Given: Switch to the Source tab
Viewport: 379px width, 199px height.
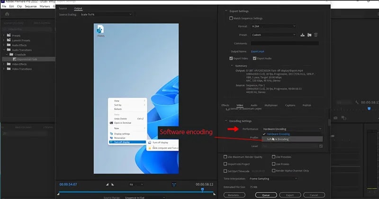Looking at the screenshot, I should (63, 8).
